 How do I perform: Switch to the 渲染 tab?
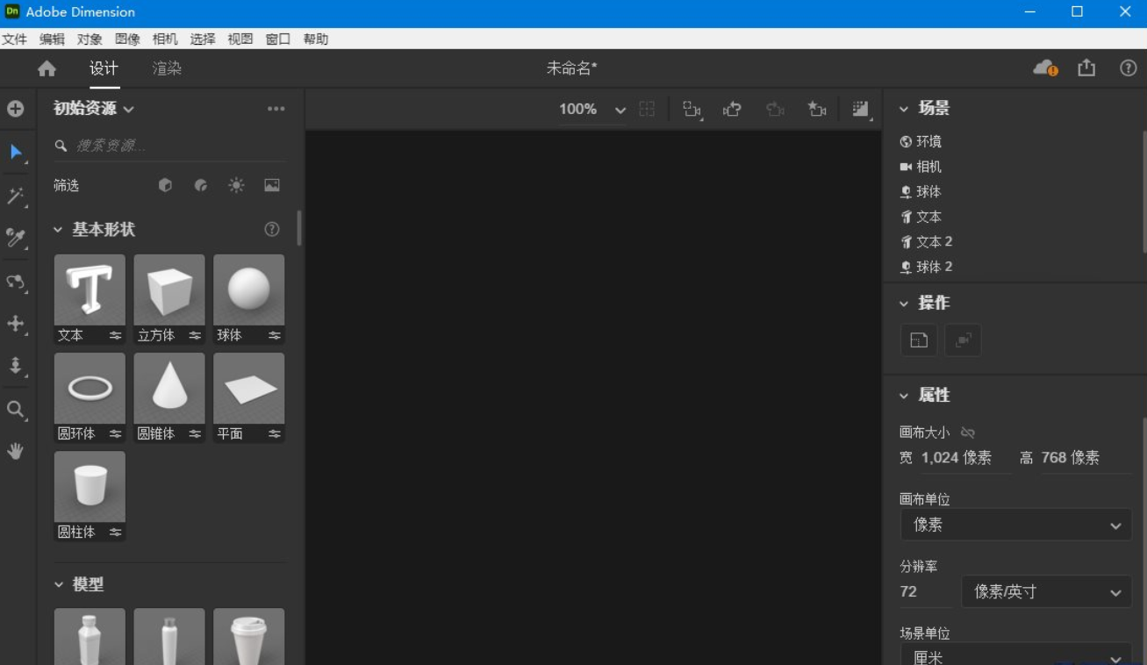point(166,68)
